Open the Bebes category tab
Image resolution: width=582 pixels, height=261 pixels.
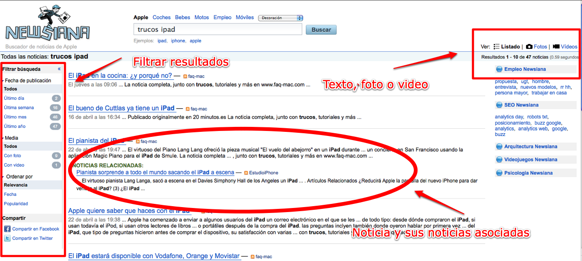(183, 18)
